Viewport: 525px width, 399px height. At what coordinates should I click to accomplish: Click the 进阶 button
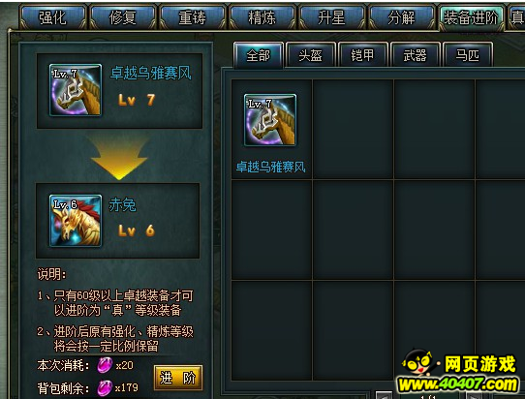pos(178,378)
